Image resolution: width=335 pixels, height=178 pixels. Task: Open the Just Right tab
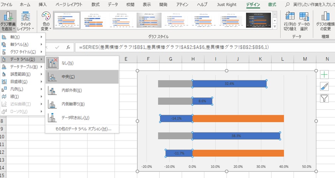227,5
